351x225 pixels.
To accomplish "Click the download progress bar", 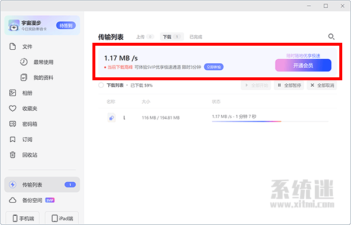I will (x=270, y=121).
